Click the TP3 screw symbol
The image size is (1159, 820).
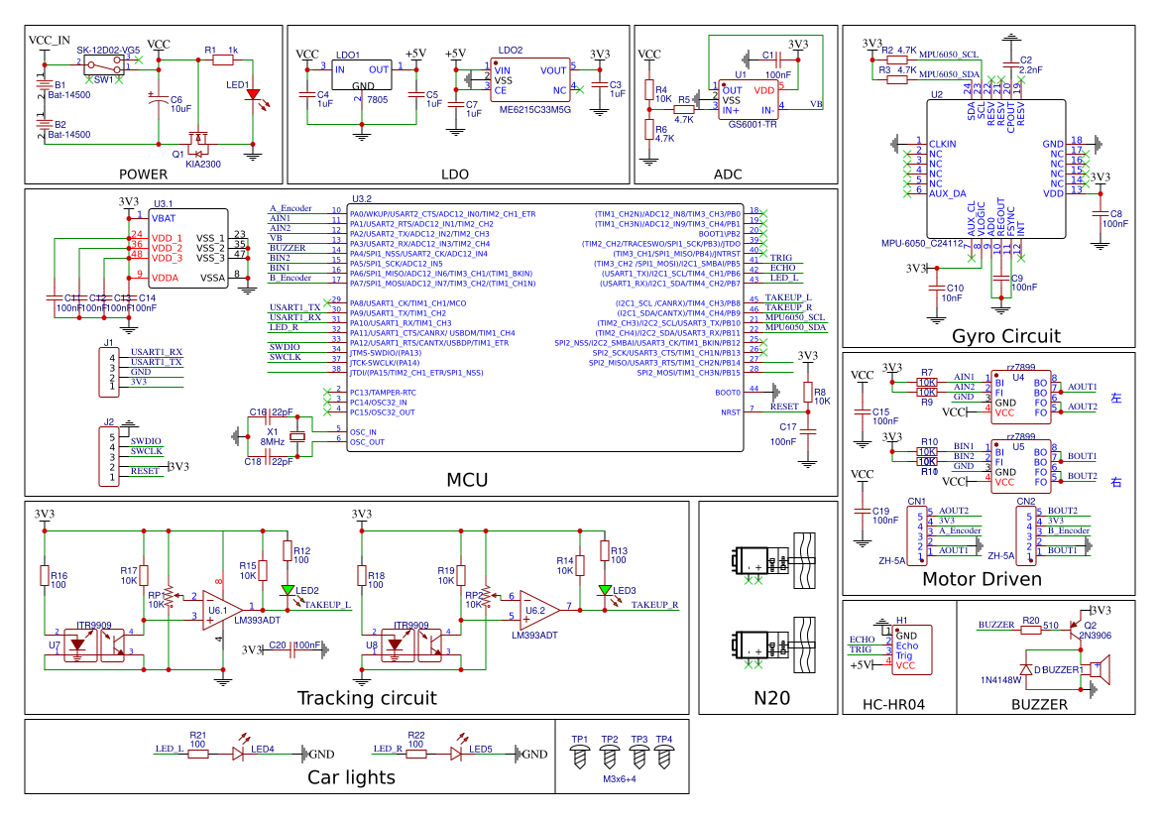[x=638, y=757]
